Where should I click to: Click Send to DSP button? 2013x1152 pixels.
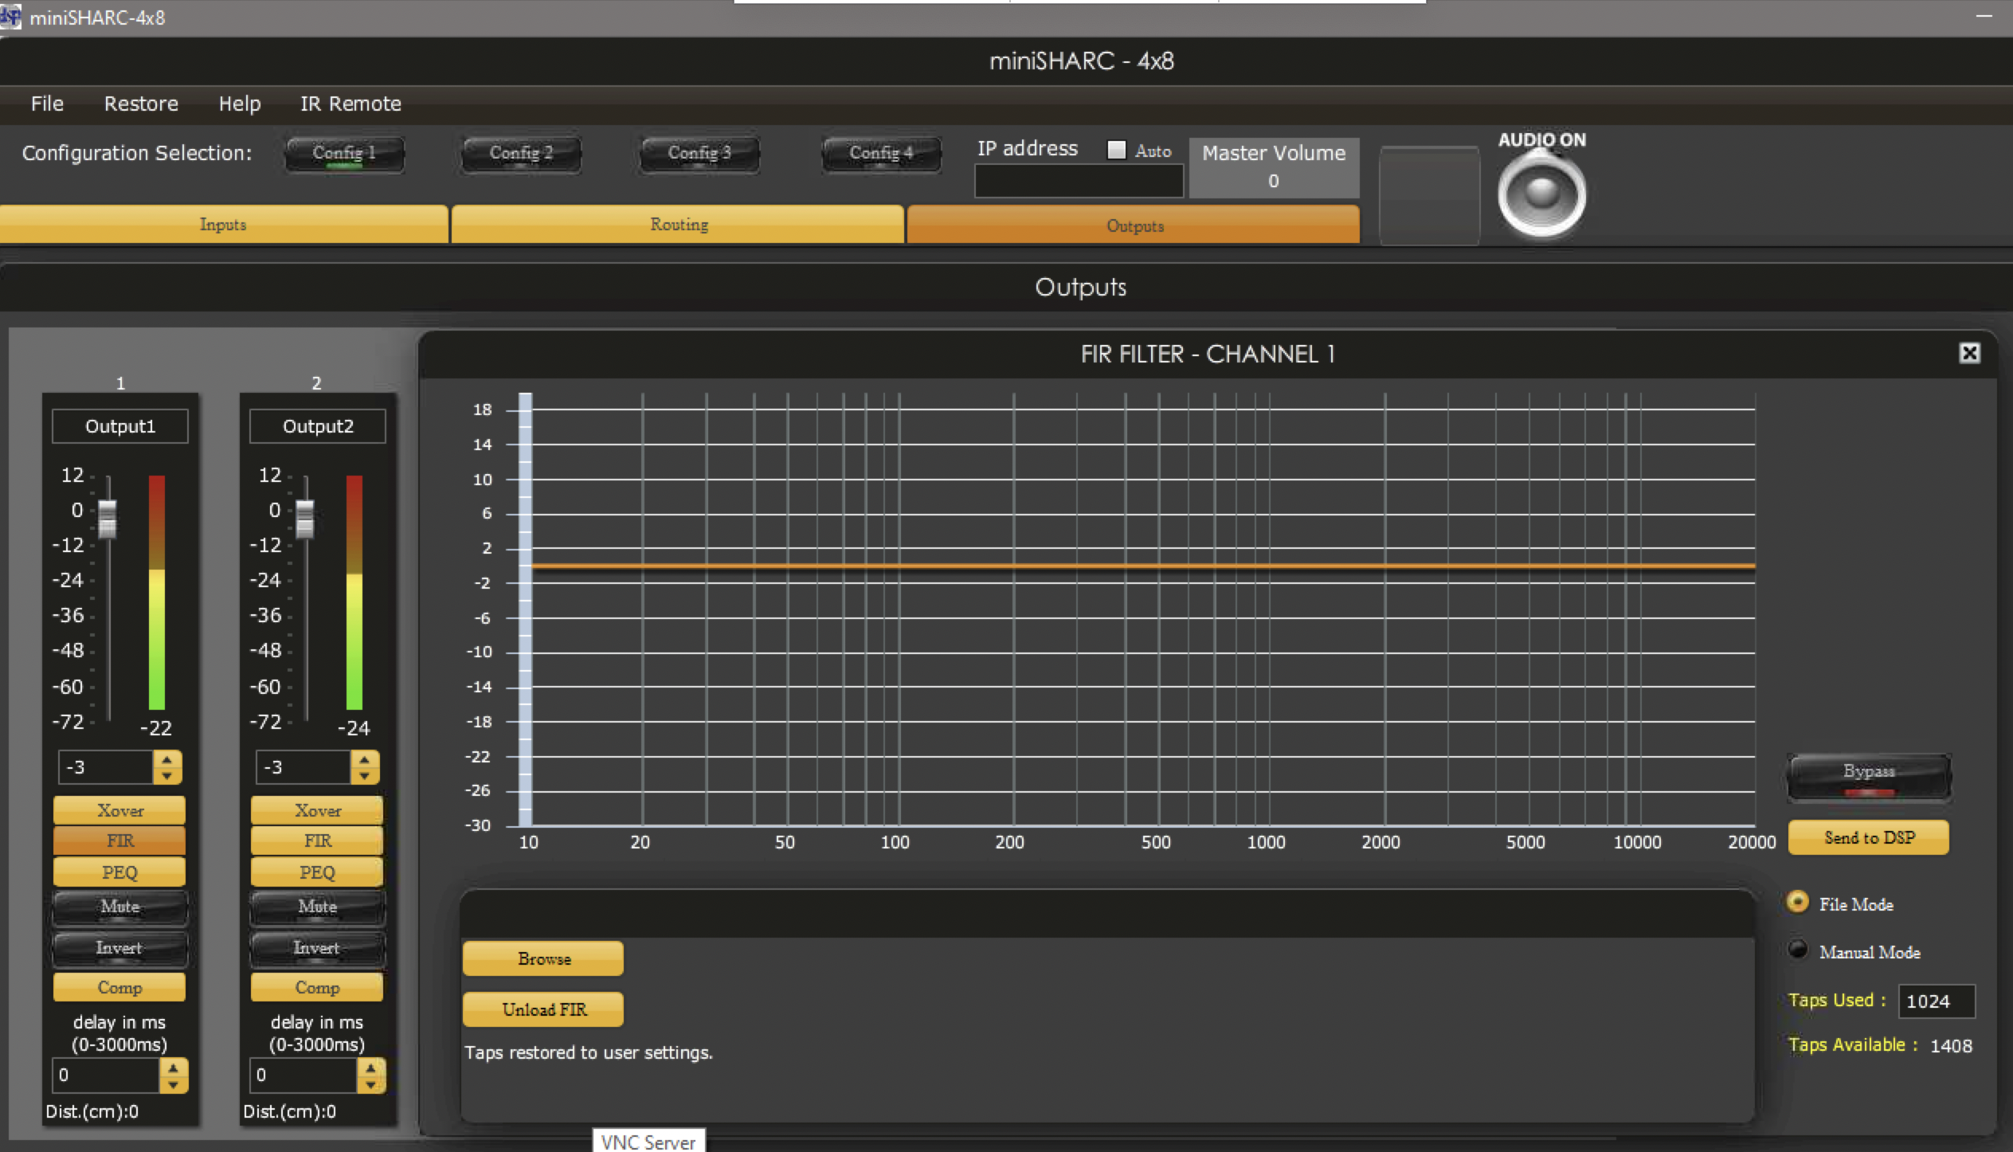pos(1868,838)
